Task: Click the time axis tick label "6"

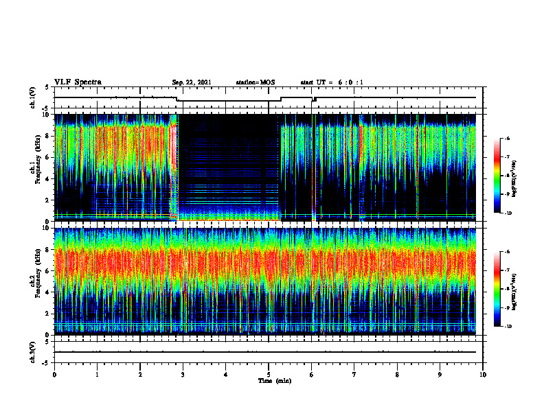Action: click(311, 375)
